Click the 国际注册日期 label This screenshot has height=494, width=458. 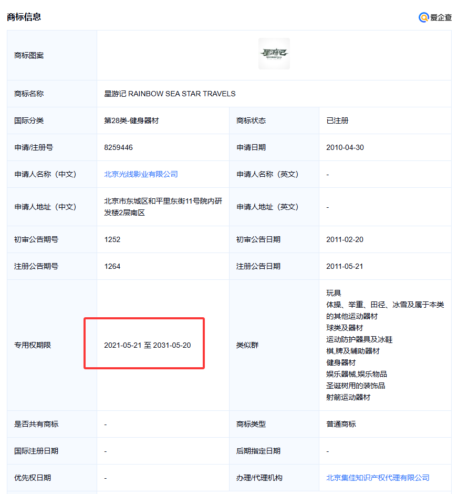pos(36,451)
